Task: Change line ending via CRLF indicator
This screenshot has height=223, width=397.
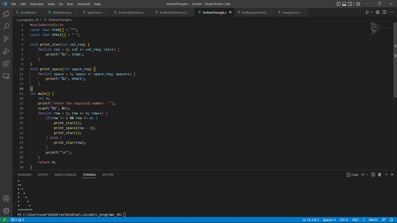Action: click(x=355, y=219)
